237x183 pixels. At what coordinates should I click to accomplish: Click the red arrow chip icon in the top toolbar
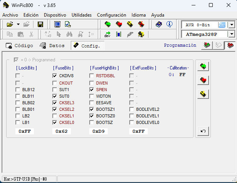point(119,24)
